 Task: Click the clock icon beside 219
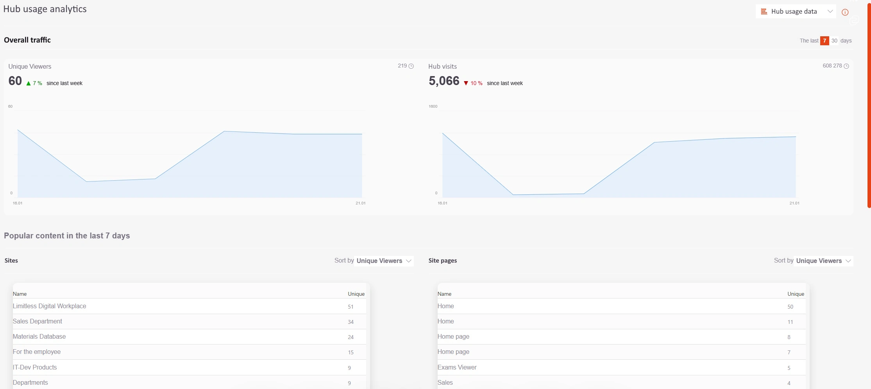[411, 66]
